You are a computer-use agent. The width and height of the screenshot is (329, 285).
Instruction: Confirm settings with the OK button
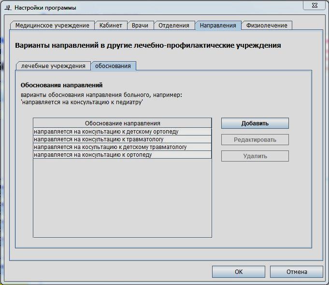point(238,272)
